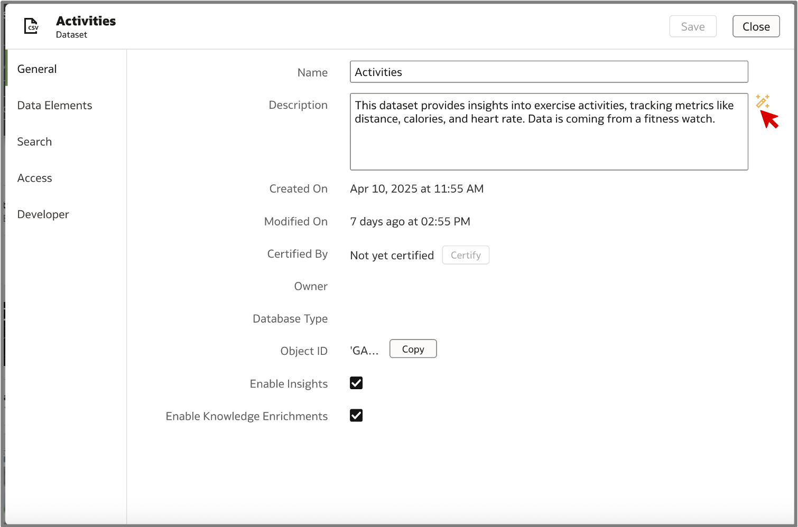Click into the Name input field
This screenshot has height=527, width=798.
(x=549, y=72)
